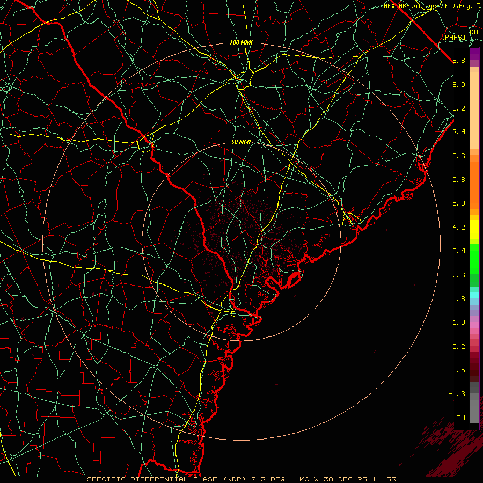Pick the cyan band of the color bar

coord(474,295)
